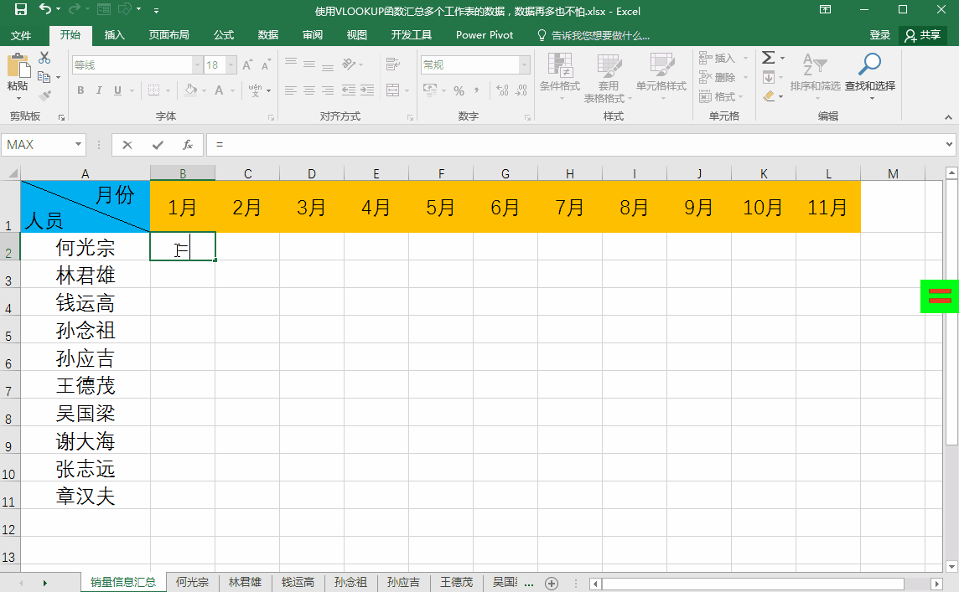Screen dimensions: 959x592
Task: Expand the font size dropdown
Action: click(x=231, y=64)
